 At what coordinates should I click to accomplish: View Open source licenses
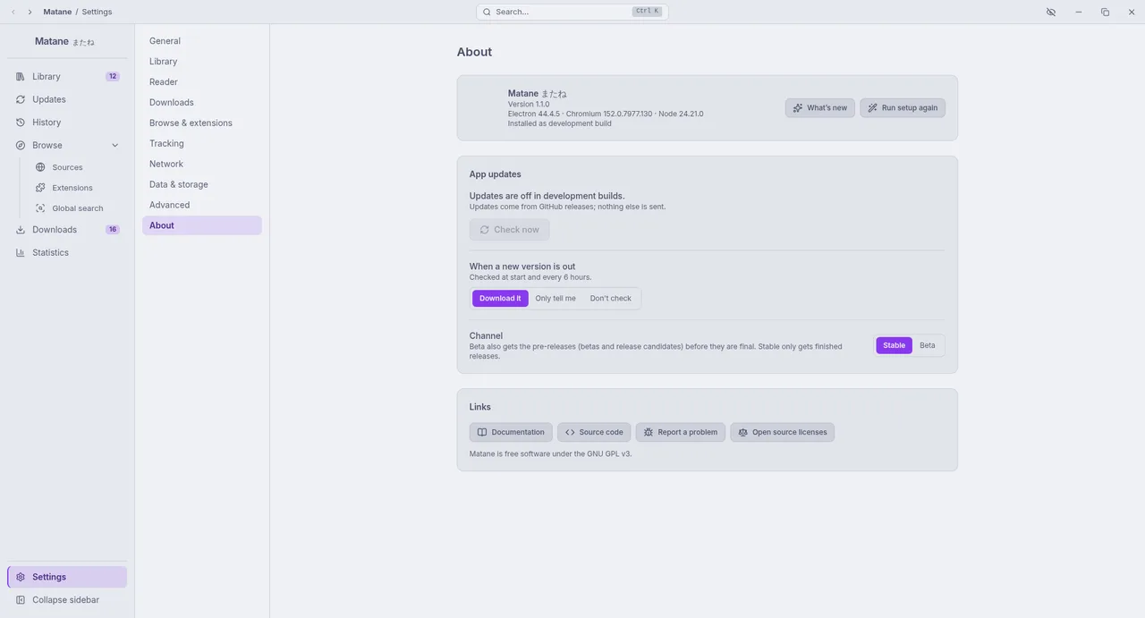783,432
